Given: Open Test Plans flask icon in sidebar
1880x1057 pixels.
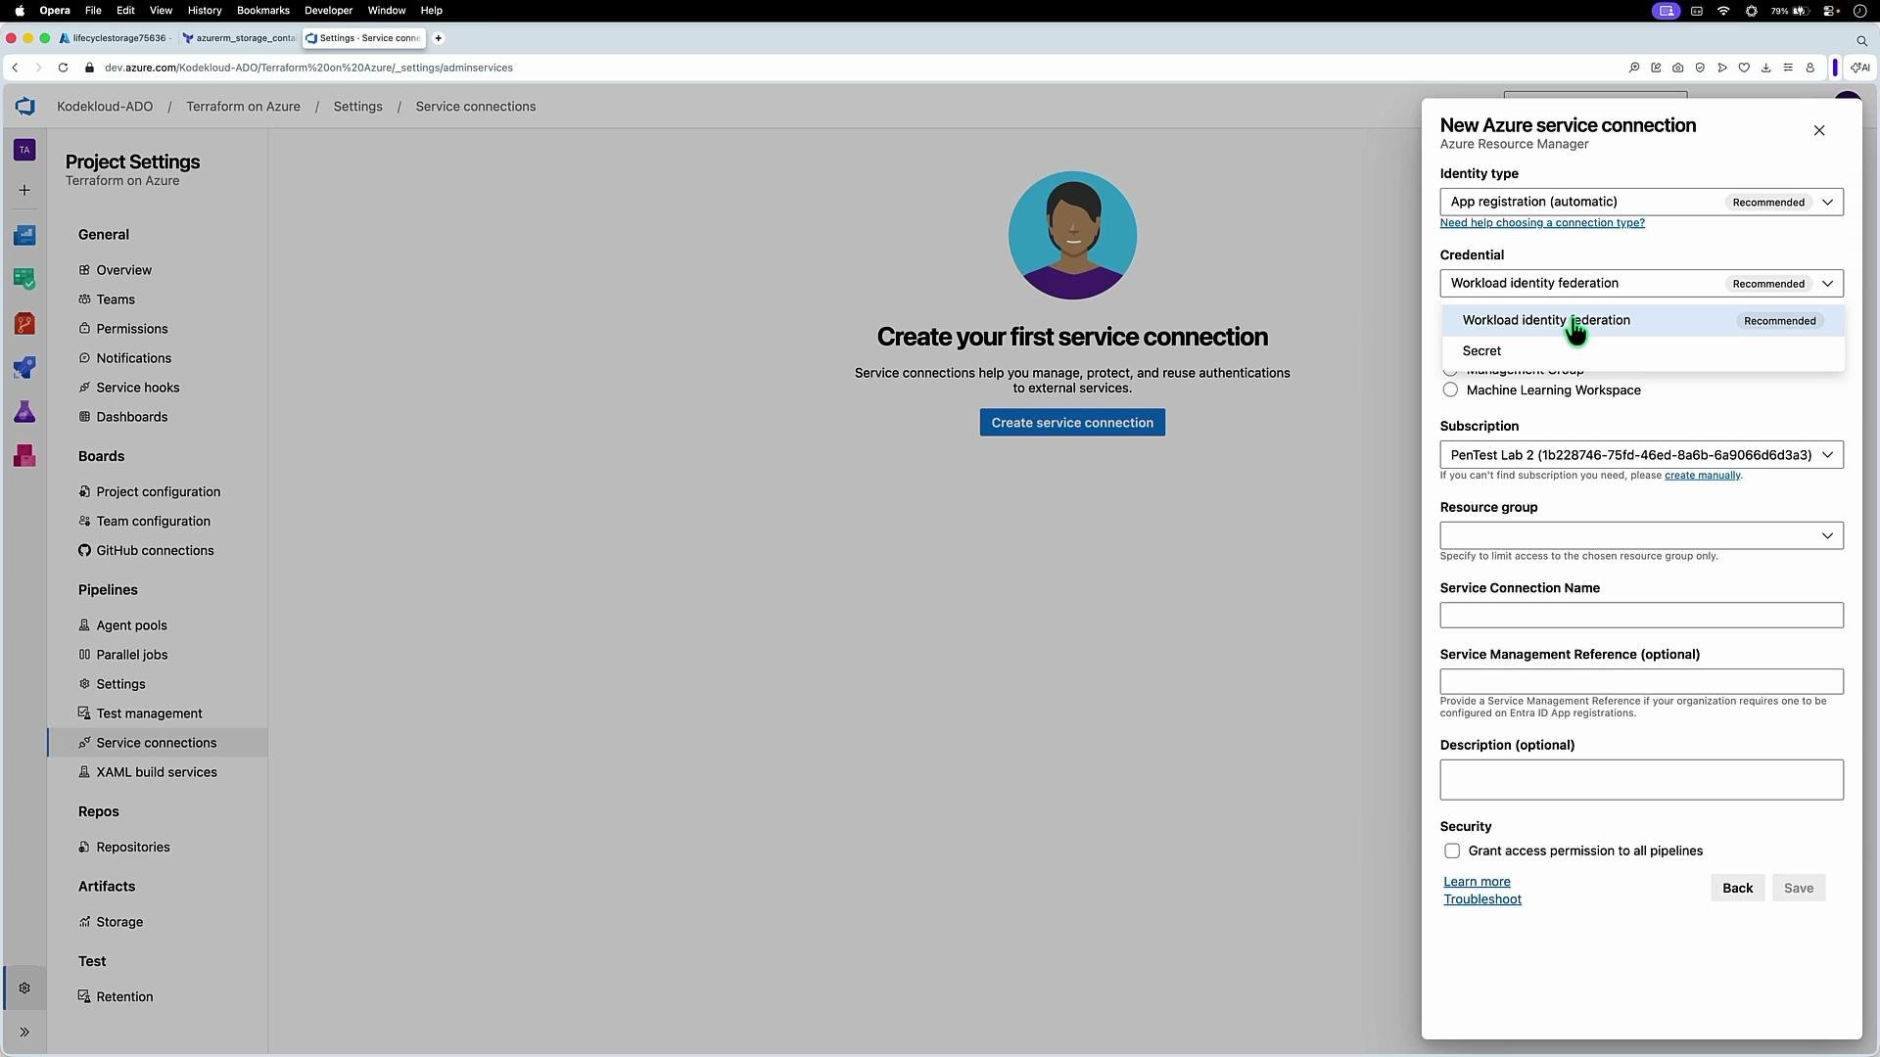Looking at the screenshot, I should coord(24,412).
